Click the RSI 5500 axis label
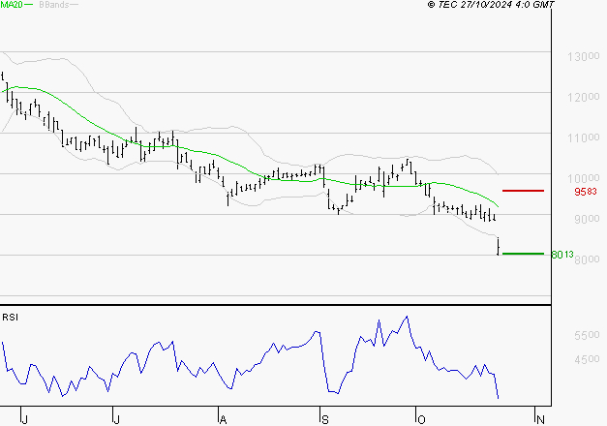The width and height of the screenshot is (607, 426). tap(587, 335)
